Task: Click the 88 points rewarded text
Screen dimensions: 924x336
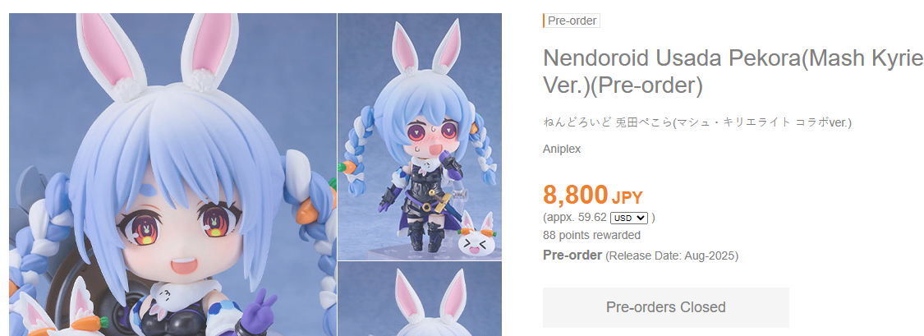Action: [x=591, y=235]
